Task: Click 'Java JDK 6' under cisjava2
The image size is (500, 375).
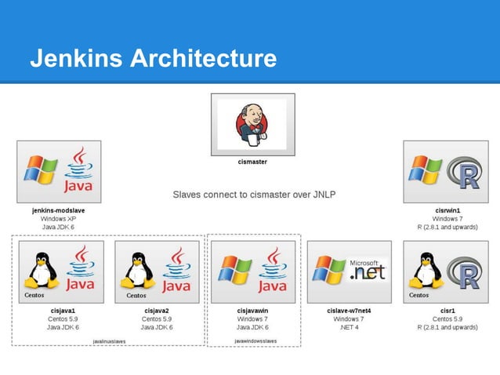Action: coord(157,327)
